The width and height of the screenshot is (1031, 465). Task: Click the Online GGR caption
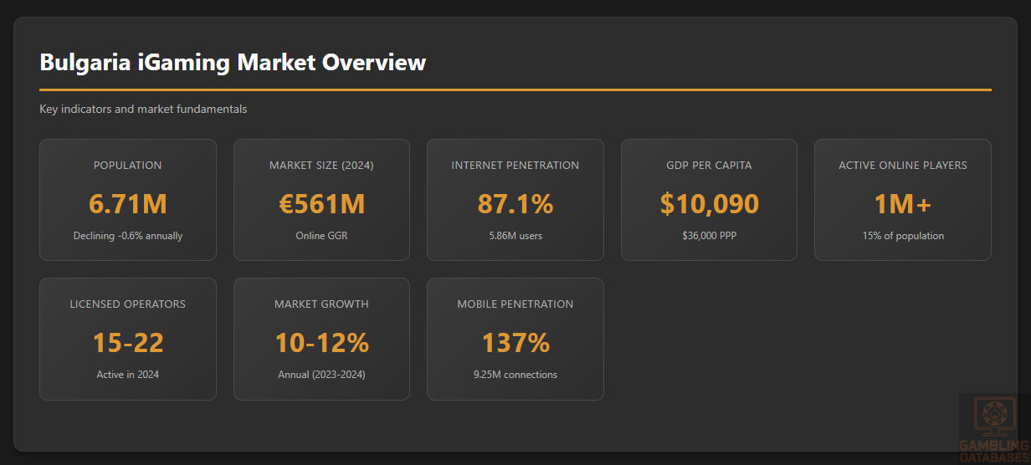(321, 236)
